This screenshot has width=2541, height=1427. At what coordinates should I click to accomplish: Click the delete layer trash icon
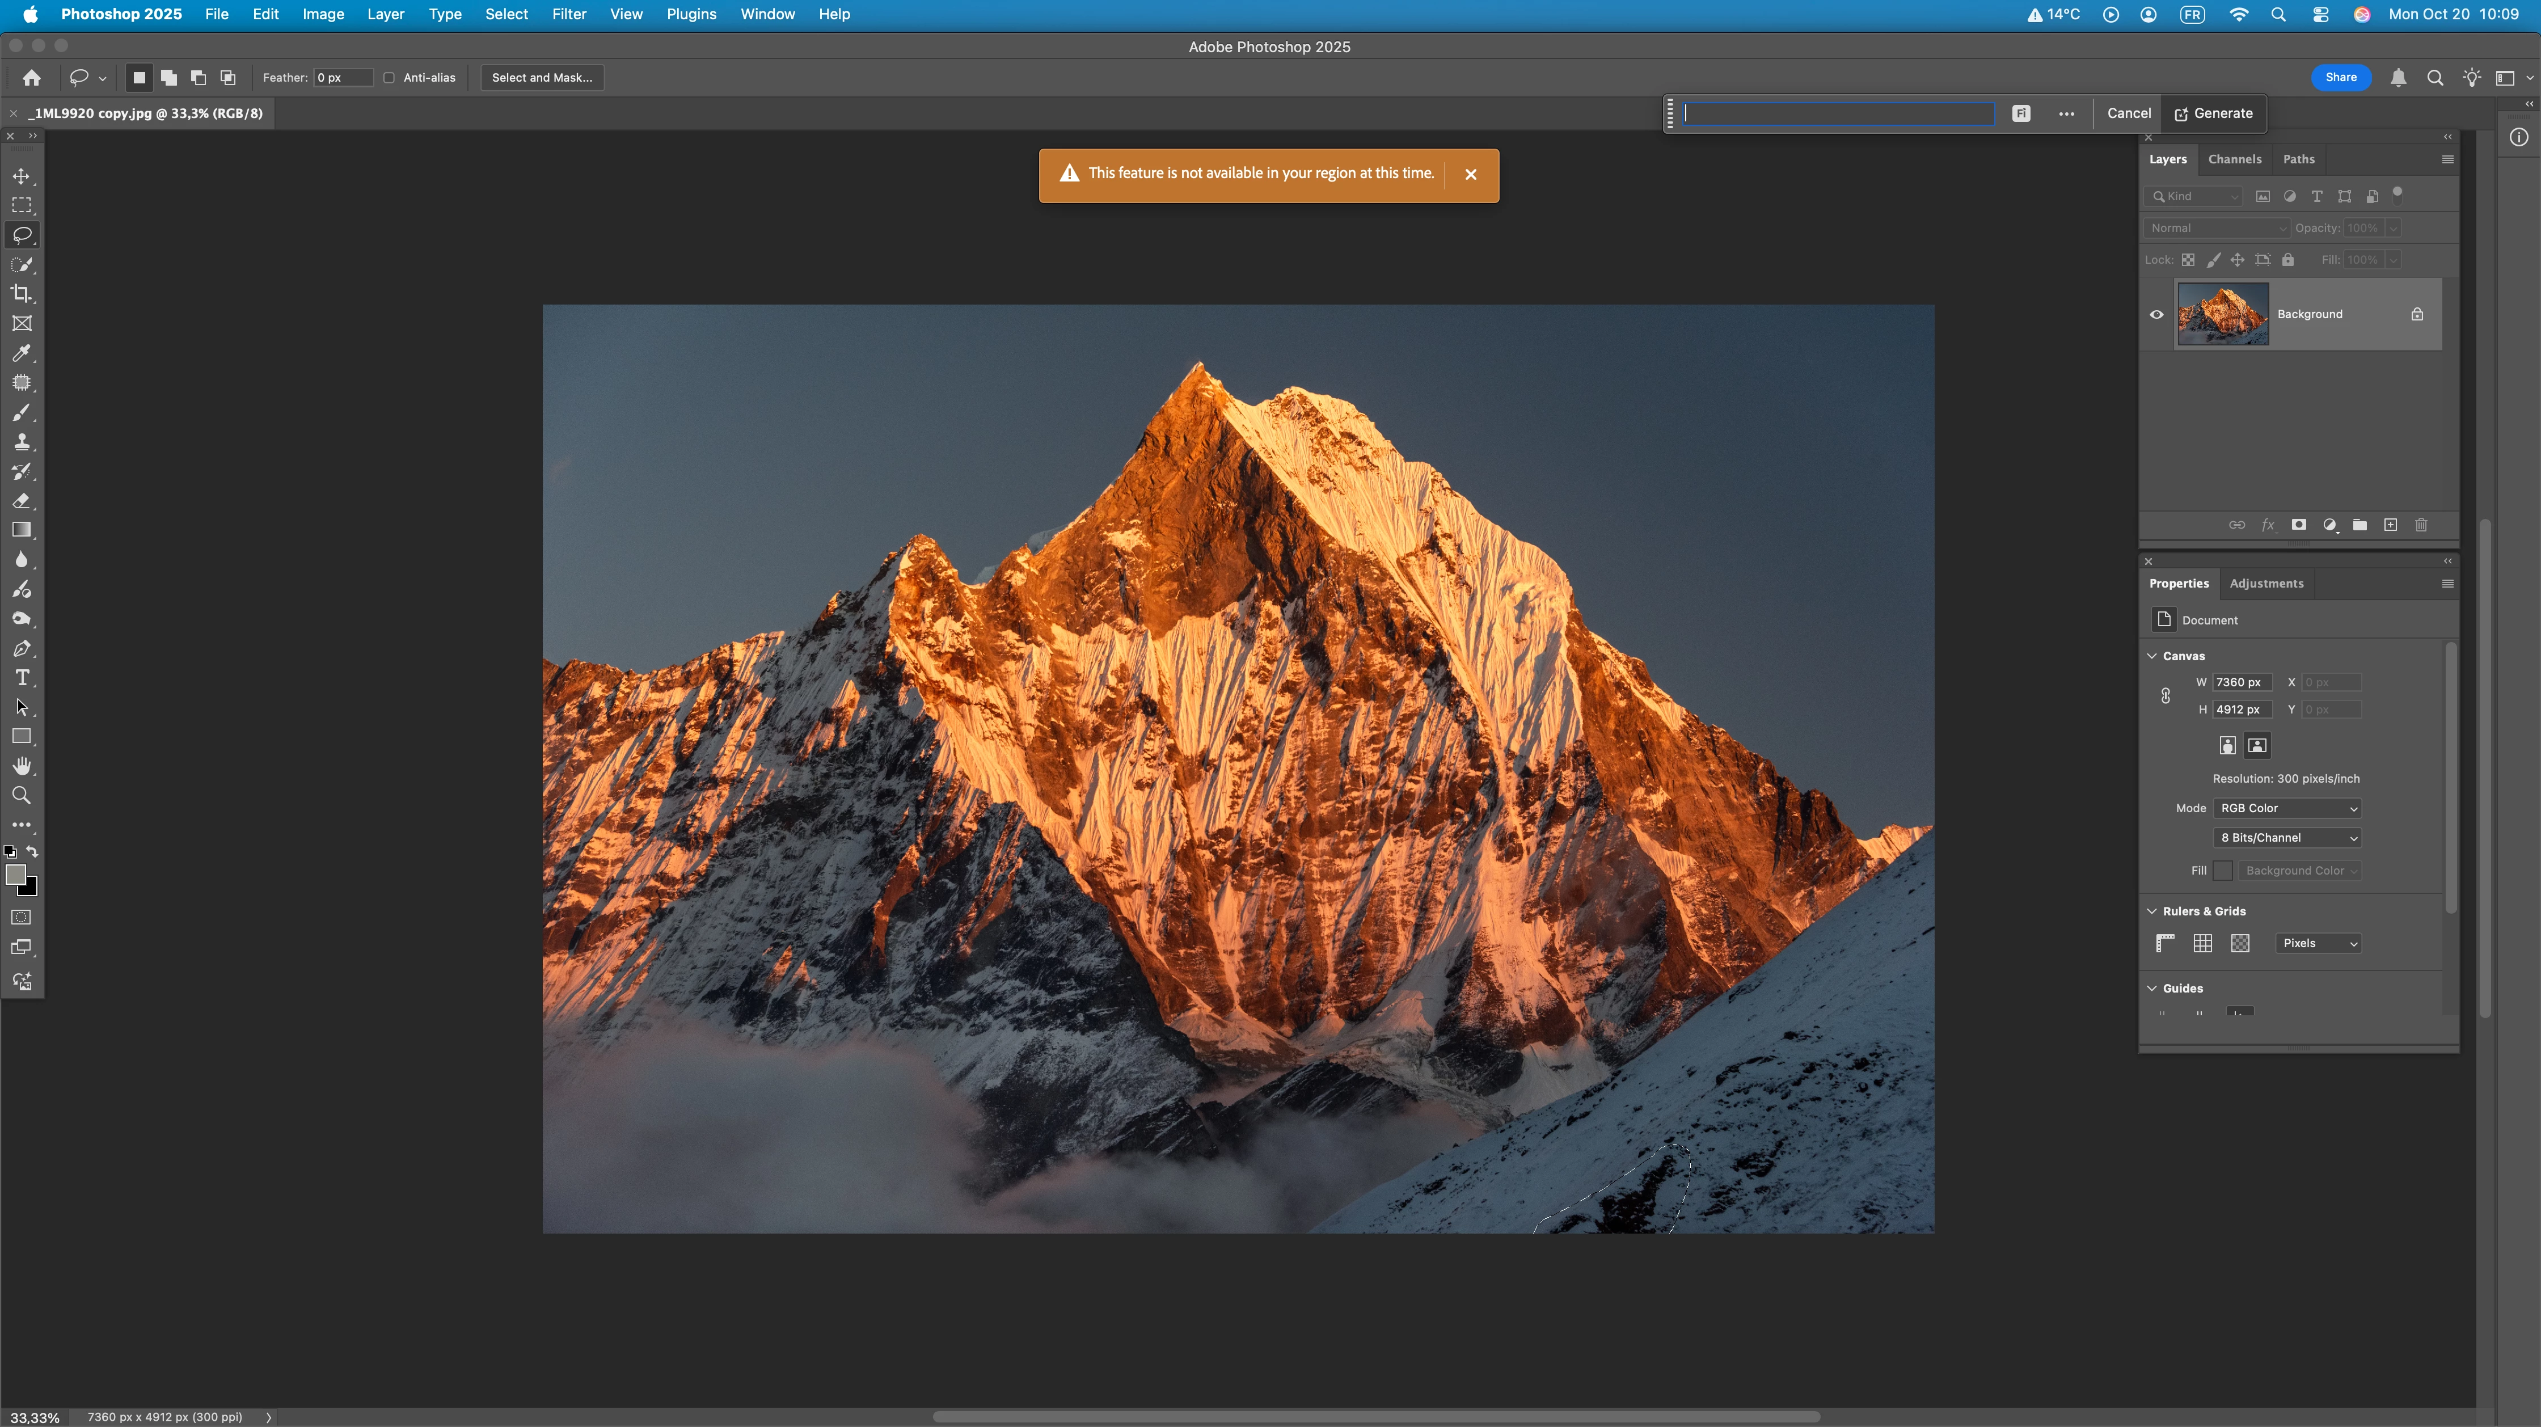pos(2421,526)
